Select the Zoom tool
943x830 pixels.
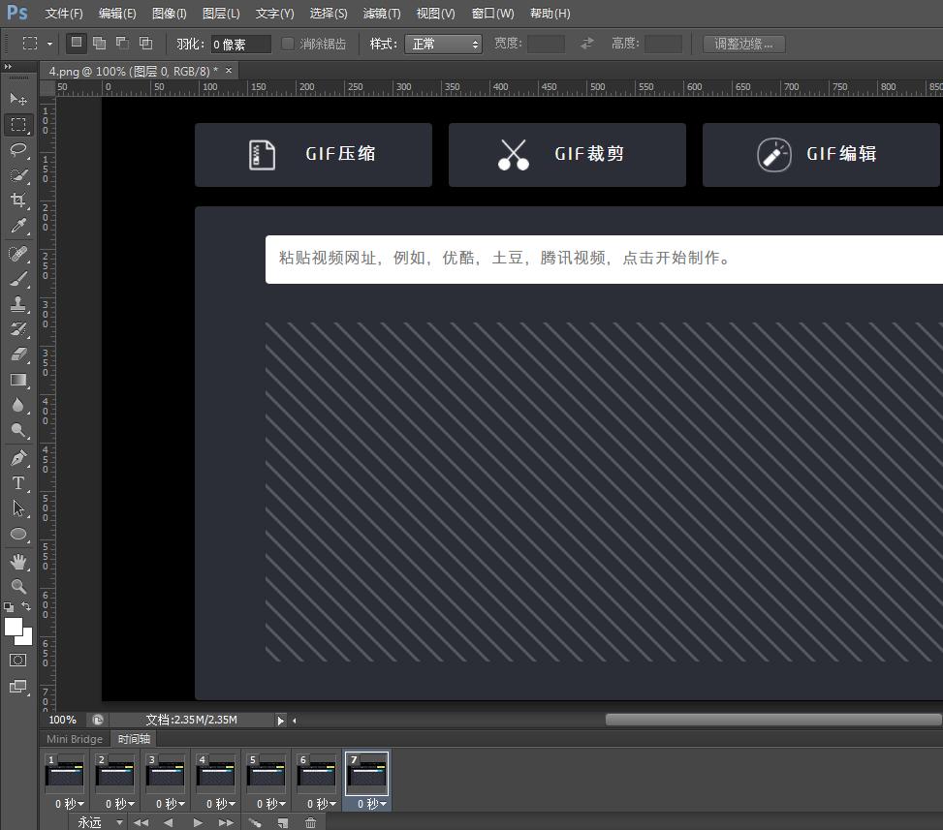pos(17,586)
